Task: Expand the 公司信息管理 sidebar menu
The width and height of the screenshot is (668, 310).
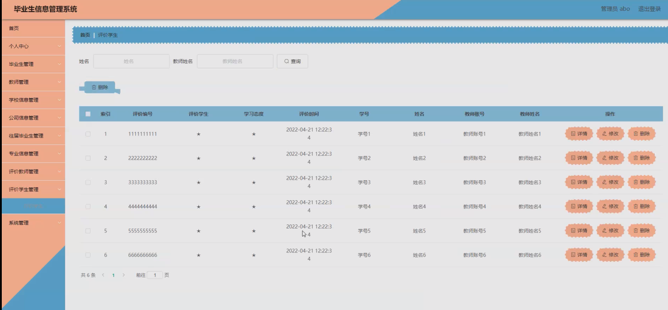Action: 33,118
